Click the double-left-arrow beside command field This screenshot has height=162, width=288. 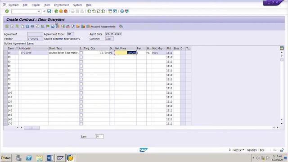44,11
